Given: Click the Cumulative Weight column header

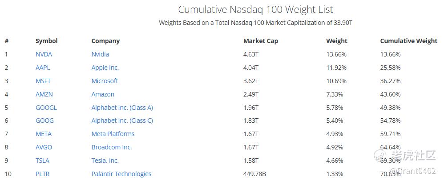Looking at the screenshot, I should [409, 41].
